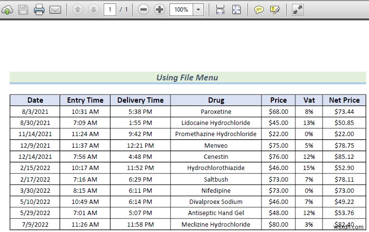Zoom out with minus button
This screenshot has width=369, height=232.
143,10
